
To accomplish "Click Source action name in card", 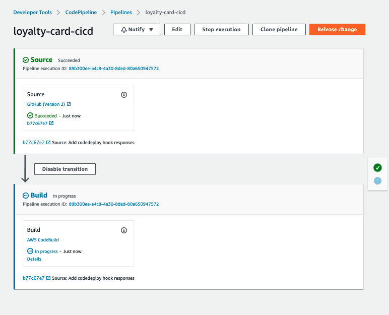I will point(36,94).
